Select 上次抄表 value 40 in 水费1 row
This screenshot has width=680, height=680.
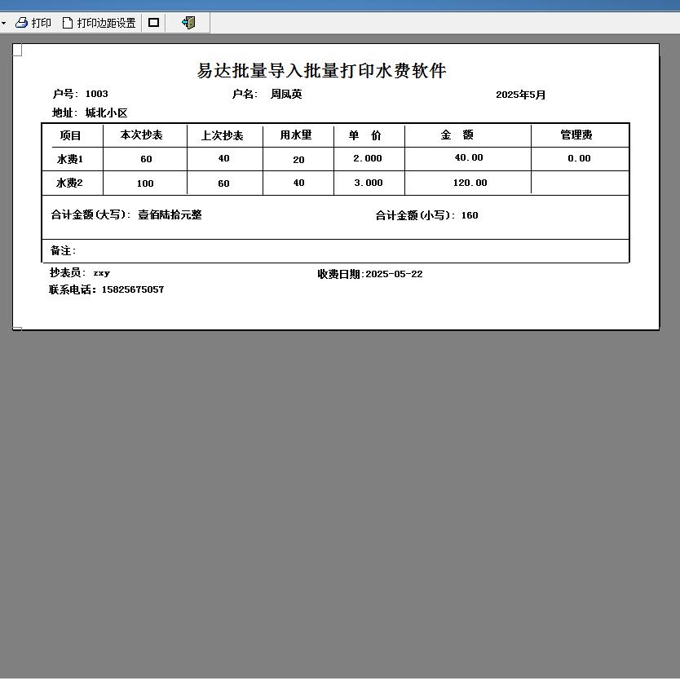pos(223,158)
